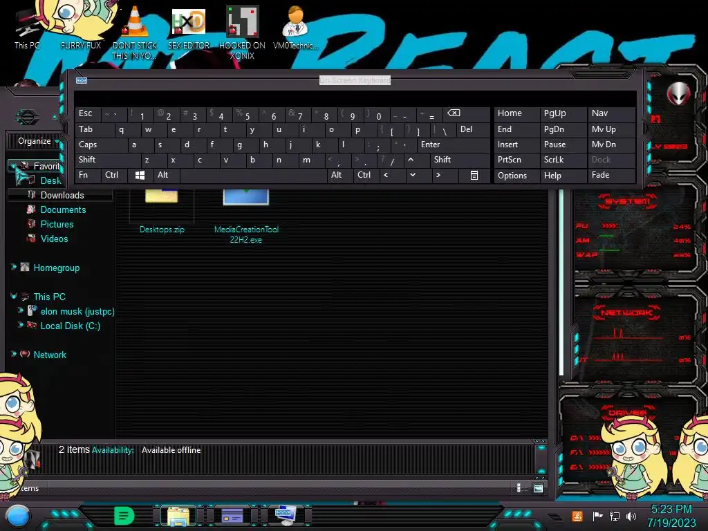Click the network tray icon
Image resolution: width=708 pixels, height=531 pixels.
pyautogui.click(x=615, y=516)
